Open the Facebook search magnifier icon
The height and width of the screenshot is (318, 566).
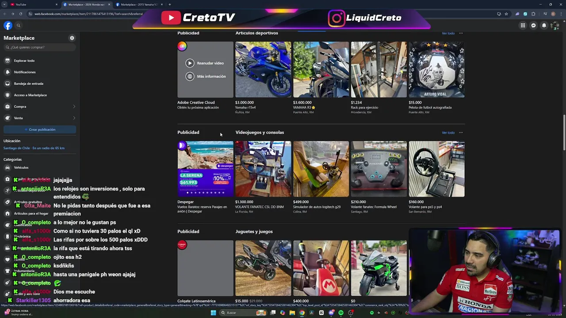[19, 26]
